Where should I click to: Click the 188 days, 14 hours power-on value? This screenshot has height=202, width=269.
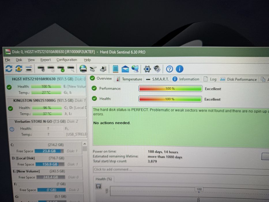[x=163, y=152]
